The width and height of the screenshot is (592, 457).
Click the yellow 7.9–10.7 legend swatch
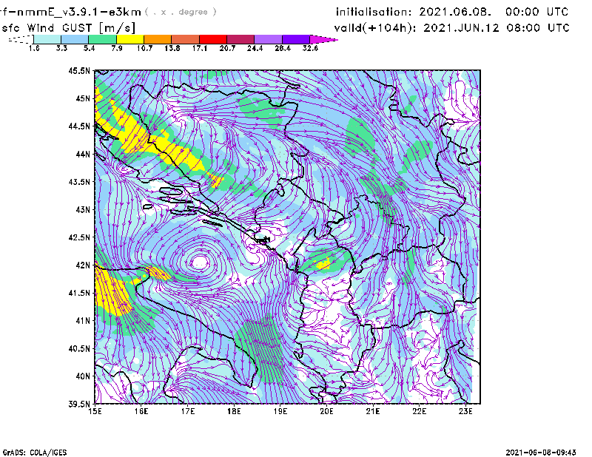pos(130,39)
